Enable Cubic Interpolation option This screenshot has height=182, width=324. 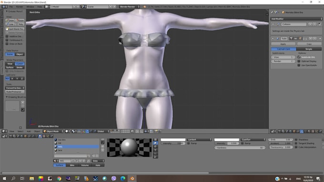pyautogui.click(x=296, y=147)
